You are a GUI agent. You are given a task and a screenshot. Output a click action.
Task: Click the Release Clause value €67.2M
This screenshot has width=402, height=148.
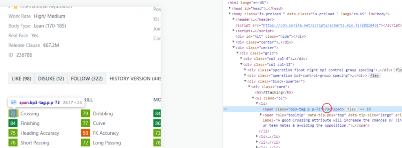[51, 46]
